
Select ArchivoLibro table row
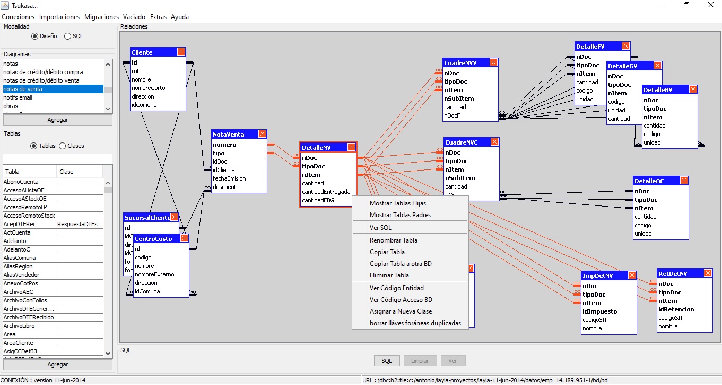53,326
